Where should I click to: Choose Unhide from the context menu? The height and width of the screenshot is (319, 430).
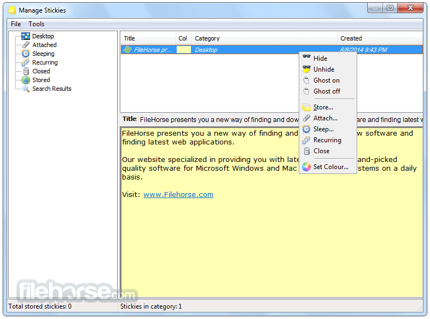pyautogui.click(x=324, y=69)
